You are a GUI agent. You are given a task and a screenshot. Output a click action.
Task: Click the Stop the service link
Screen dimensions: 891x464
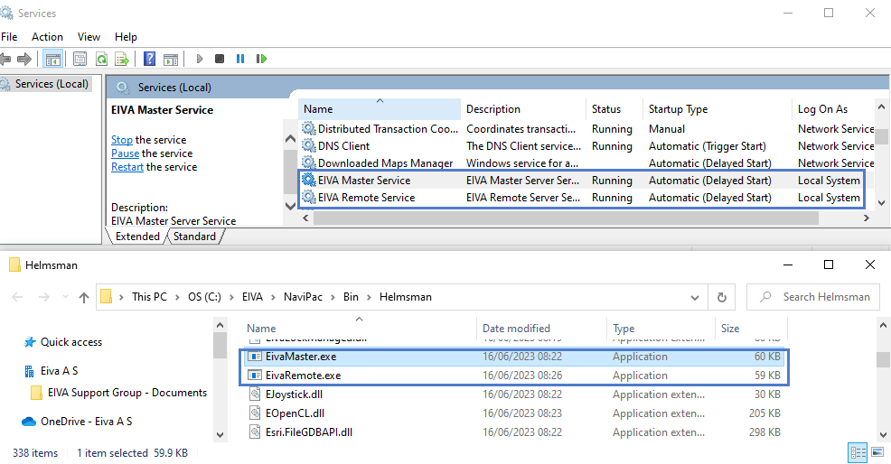[122, 140]
